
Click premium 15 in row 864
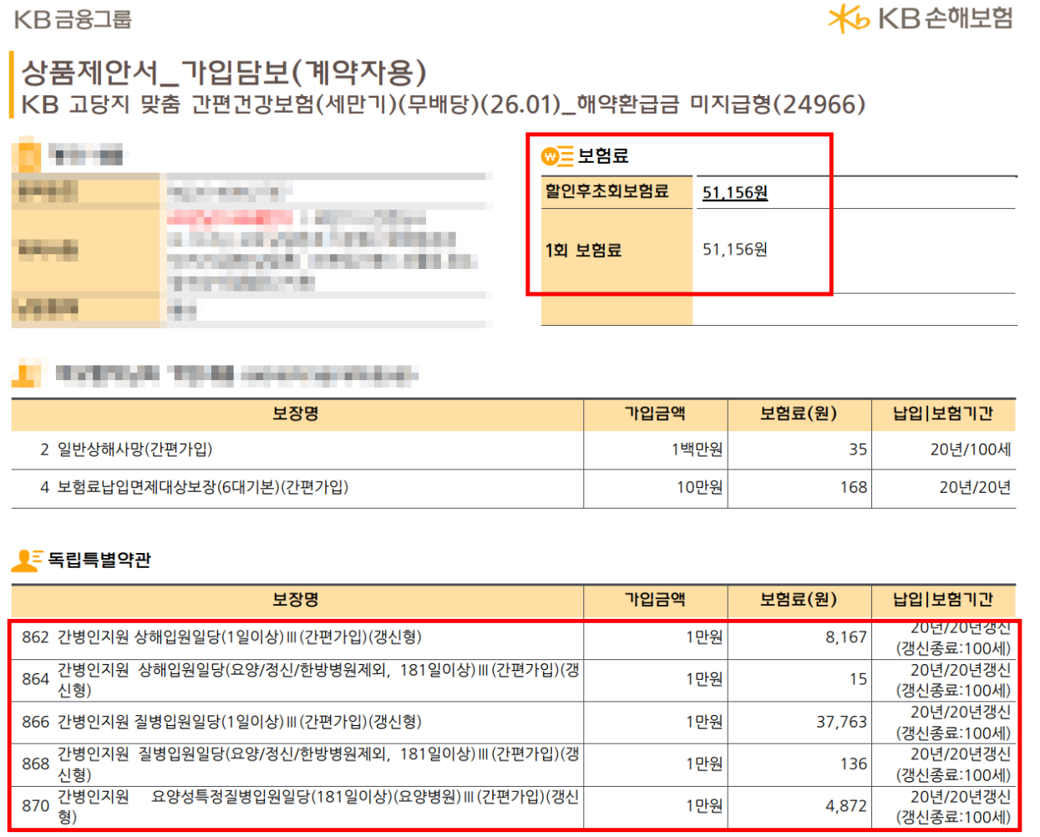(x=858, y=680)
